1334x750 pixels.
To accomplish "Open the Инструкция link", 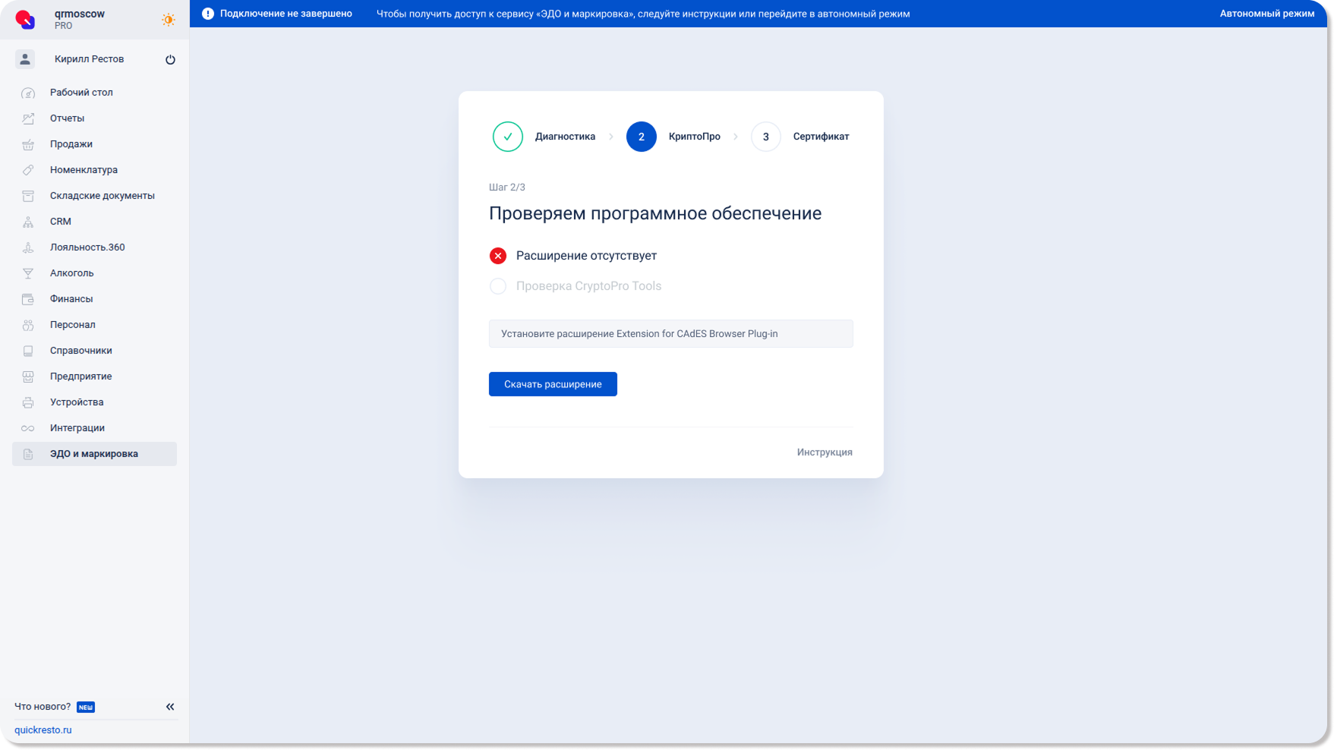I will (824, 452).
